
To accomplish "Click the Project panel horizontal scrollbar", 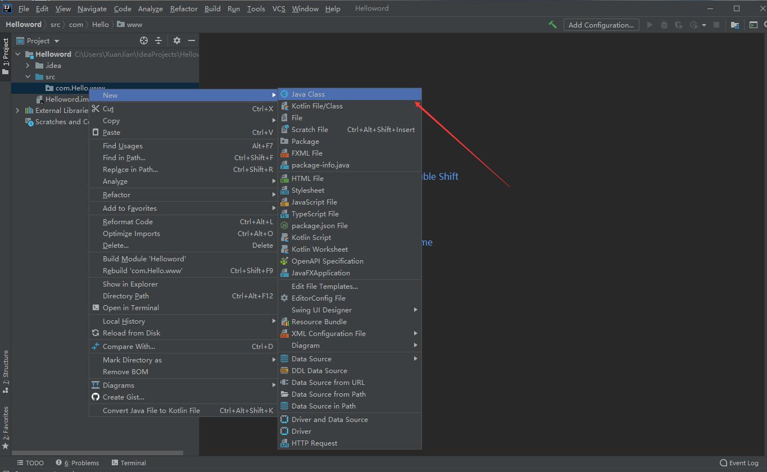I will pos(97,452).
